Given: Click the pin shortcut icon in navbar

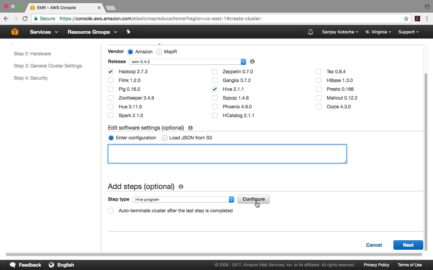Looking at the screenshot, I should click(128, 32).
